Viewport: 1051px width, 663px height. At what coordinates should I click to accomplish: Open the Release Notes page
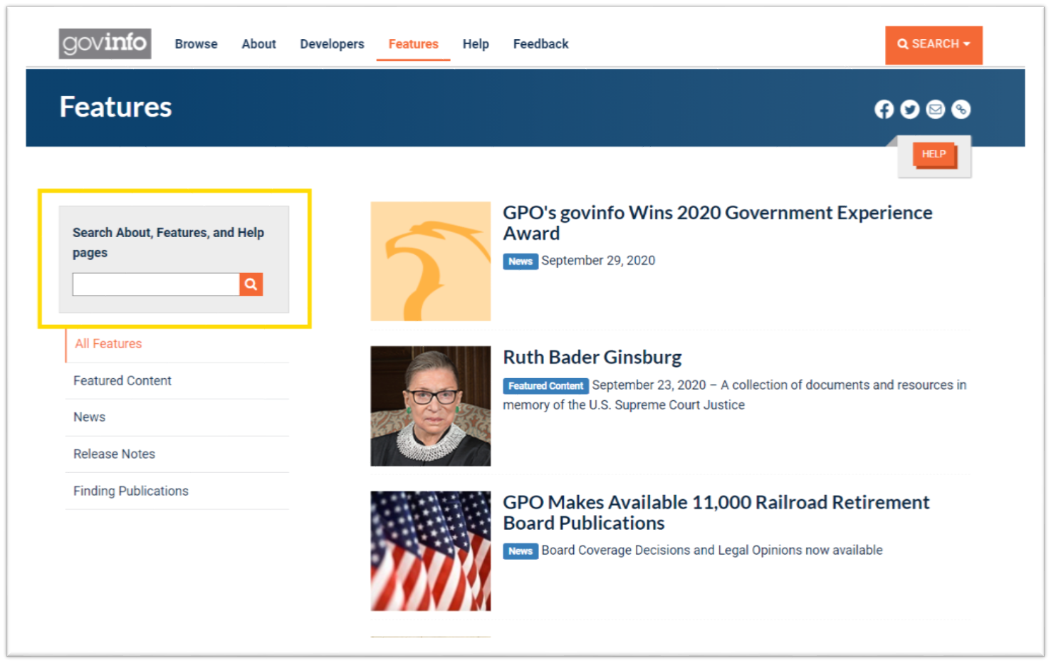click(114, 454)
